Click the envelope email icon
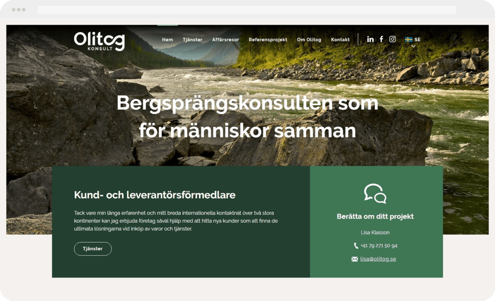The width and height of the screenshot is (495, 301). 354,259
